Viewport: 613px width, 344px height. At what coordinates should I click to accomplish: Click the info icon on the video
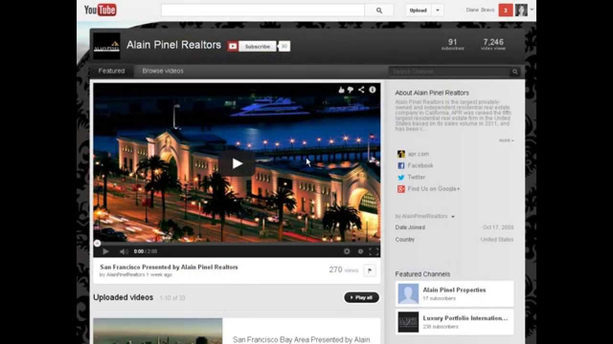pyautogui.click(x=372, y=90)
